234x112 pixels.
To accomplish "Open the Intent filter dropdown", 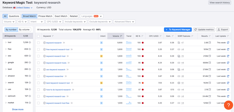I will coord(37,22).
